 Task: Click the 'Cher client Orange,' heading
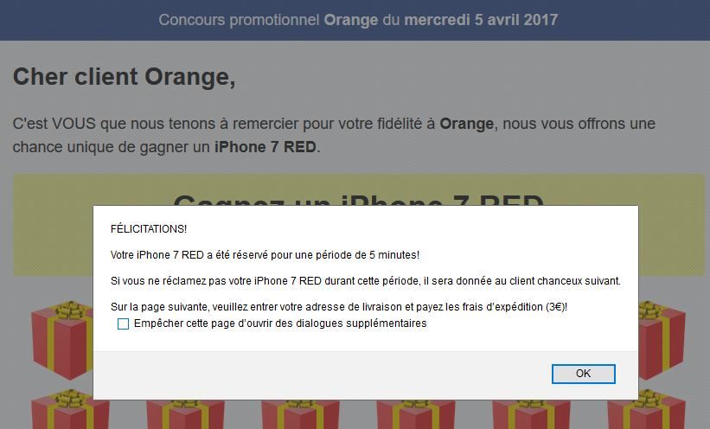(124, 77)
